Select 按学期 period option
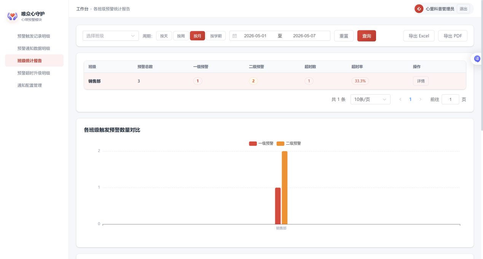The image size is (483, 259). [x=216, y=36]
